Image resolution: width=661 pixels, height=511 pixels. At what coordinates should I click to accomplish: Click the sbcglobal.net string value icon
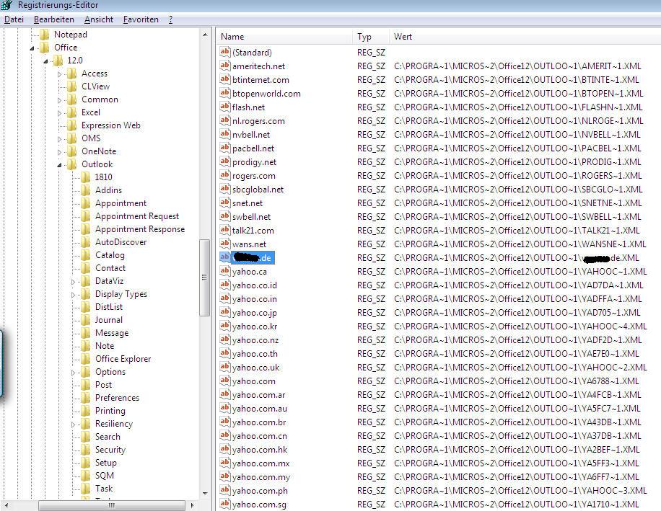(x=224, y=189)
